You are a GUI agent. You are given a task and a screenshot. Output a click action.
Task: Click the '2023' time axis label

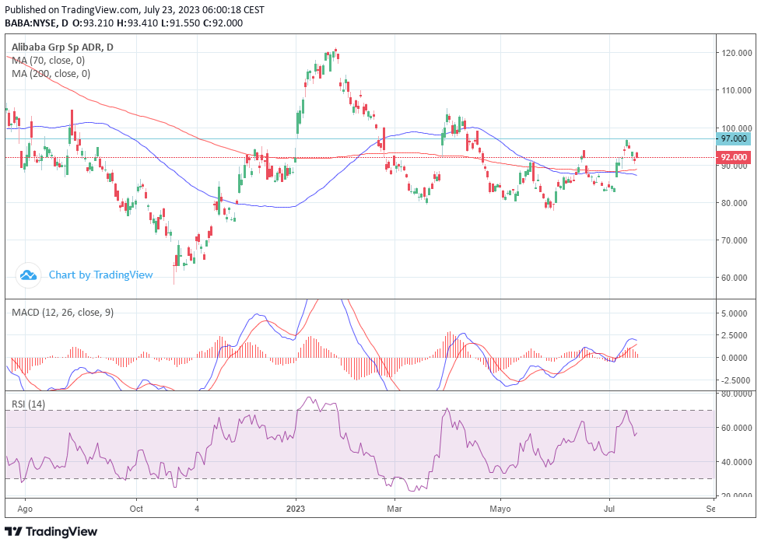click(x=296, y=509)
